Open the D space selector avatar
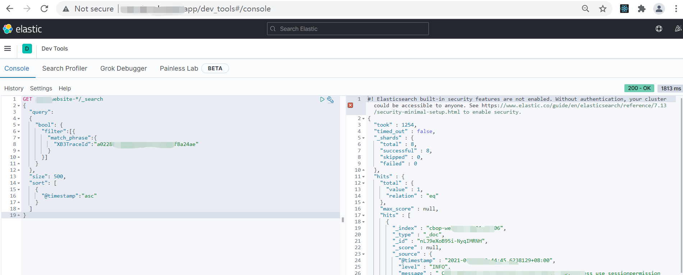This screenshot has height=275, width=683. point(27,48)
